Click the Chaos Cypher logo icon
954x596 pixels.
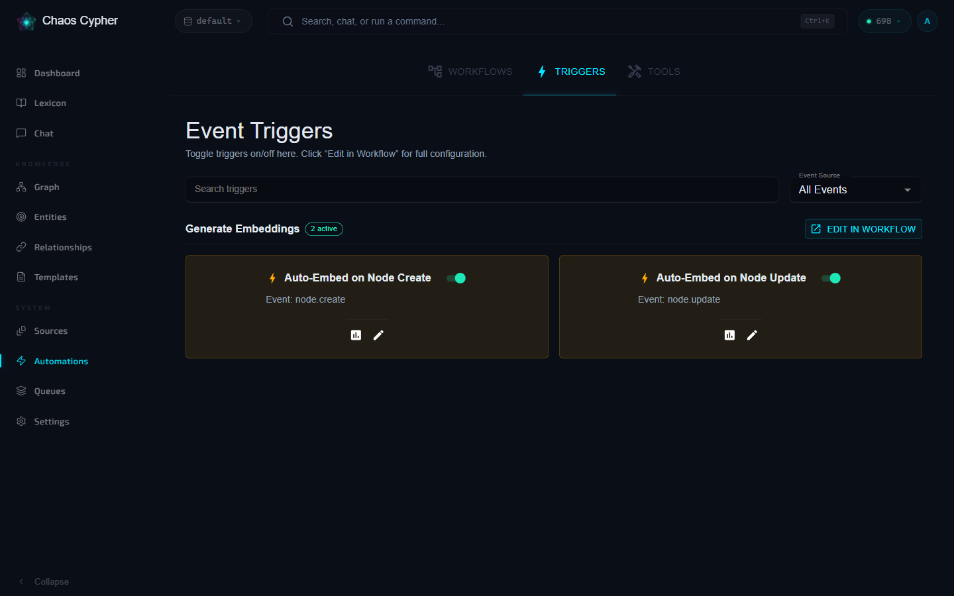pyautogui.click(x=26, y=21)
